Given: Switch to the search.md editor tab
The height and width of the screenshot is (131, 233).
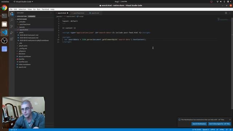Looking at the screenshot, I should [x=95, y=13].
